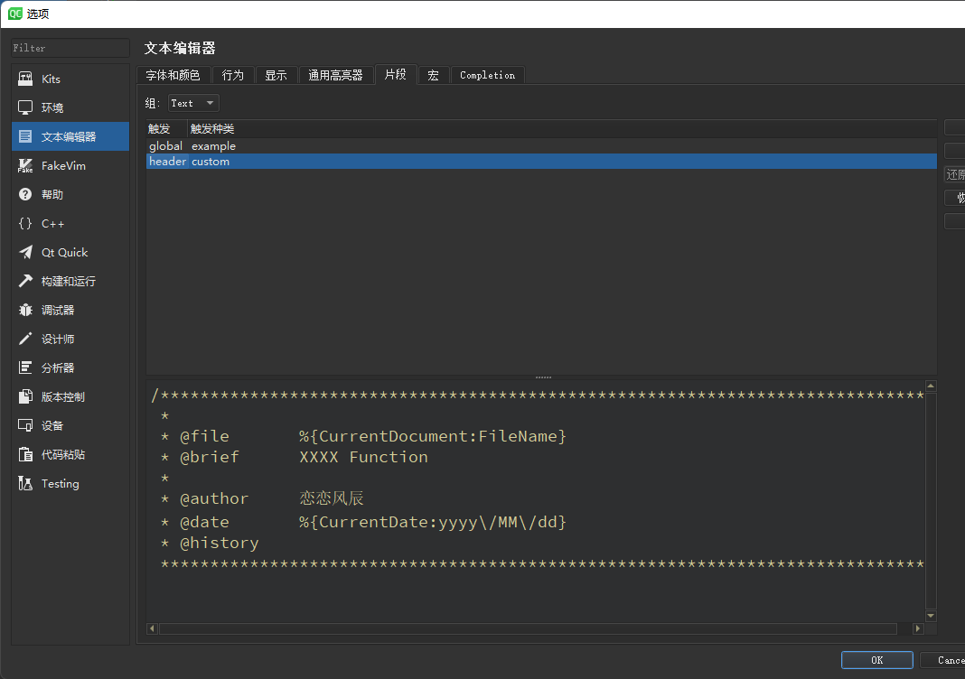Screen dimensions: 965x679
Task: Click the @history line in editor
Action: click(x=210, y=543)
